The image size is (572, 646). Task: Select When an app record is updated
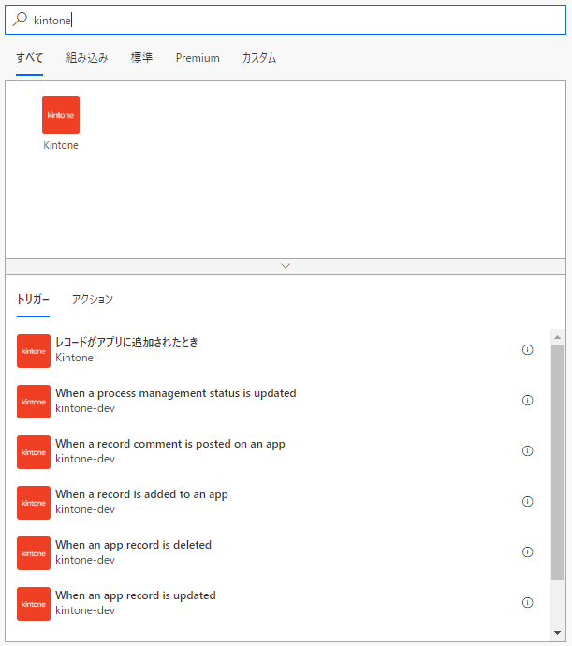(x=136, y=595)
